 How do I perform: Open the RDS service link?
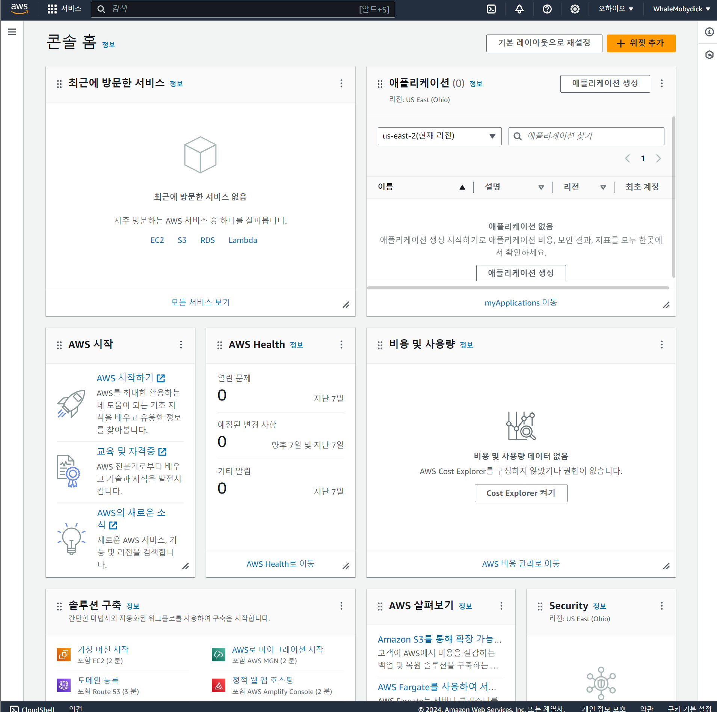click(x=207, y=240)
